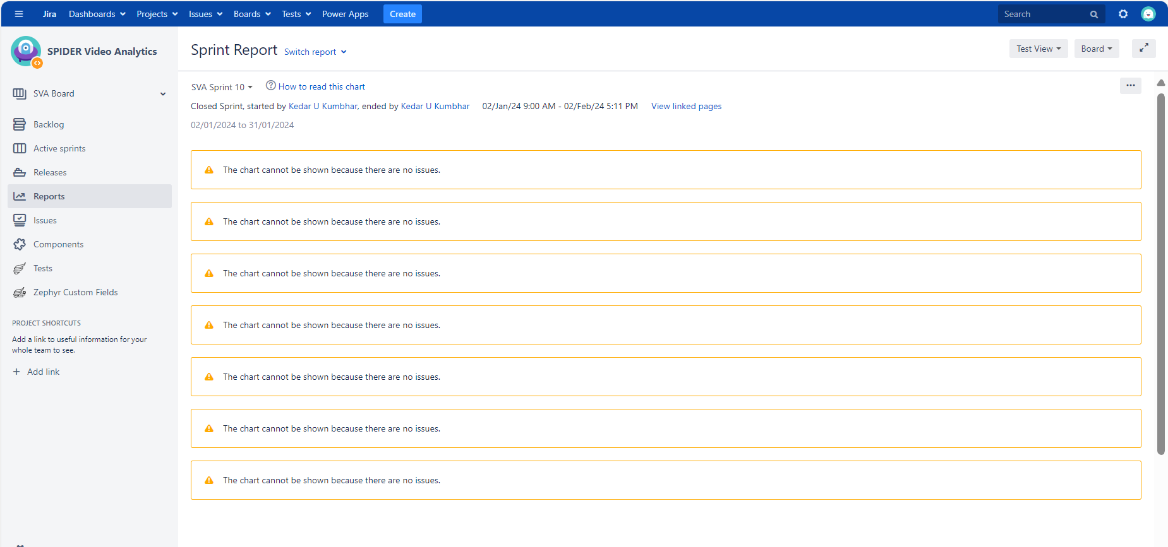Click the Sprint Report heading
This screenshot has height=547, width=1168.
click(234, 50)
